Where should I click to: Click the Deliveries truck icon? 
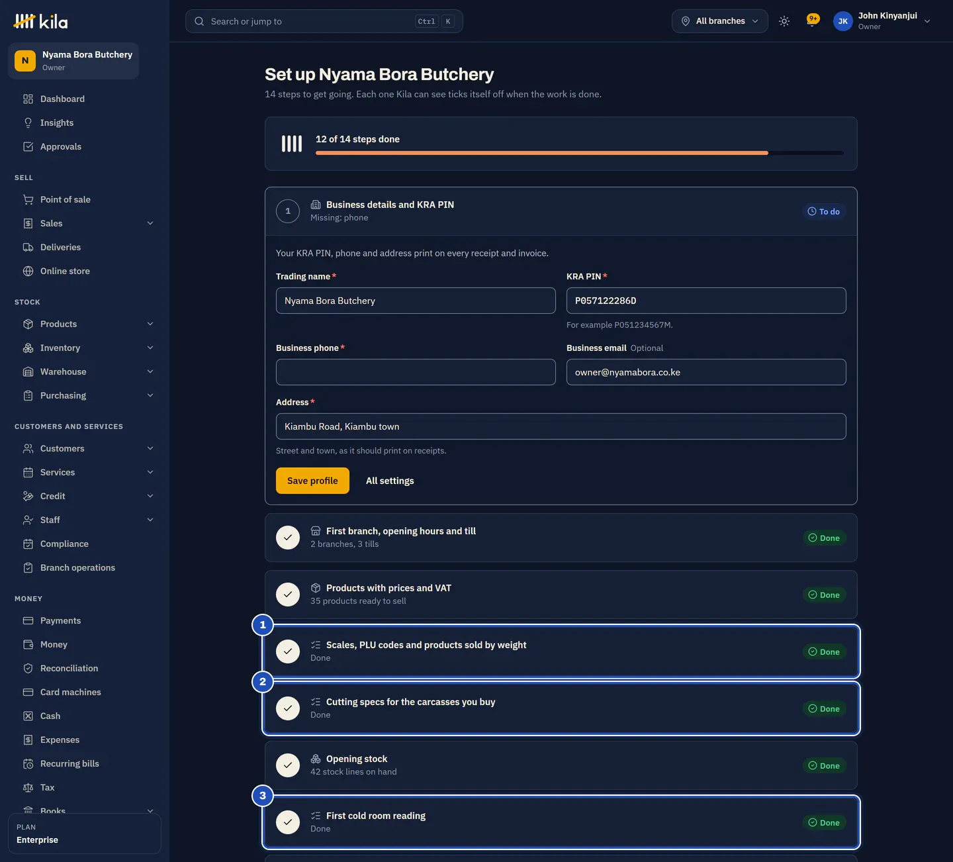click(28, 248)
